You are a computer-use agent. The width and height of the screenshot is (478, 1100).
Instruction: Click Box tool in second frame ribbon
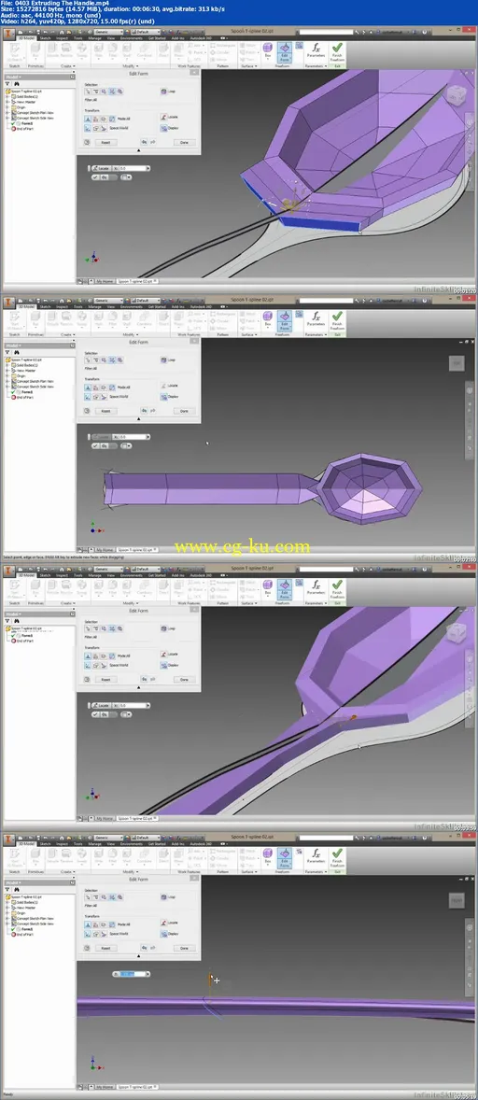(x=268, y=317)
